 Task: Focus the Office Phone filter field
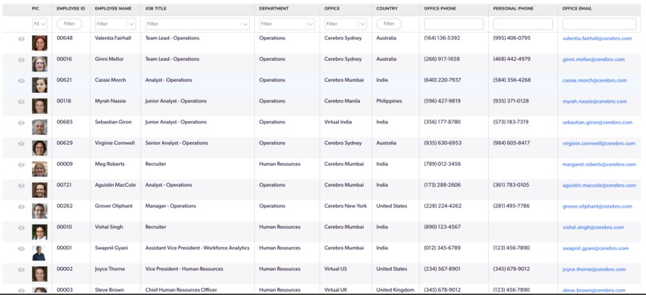coord(454,24)
